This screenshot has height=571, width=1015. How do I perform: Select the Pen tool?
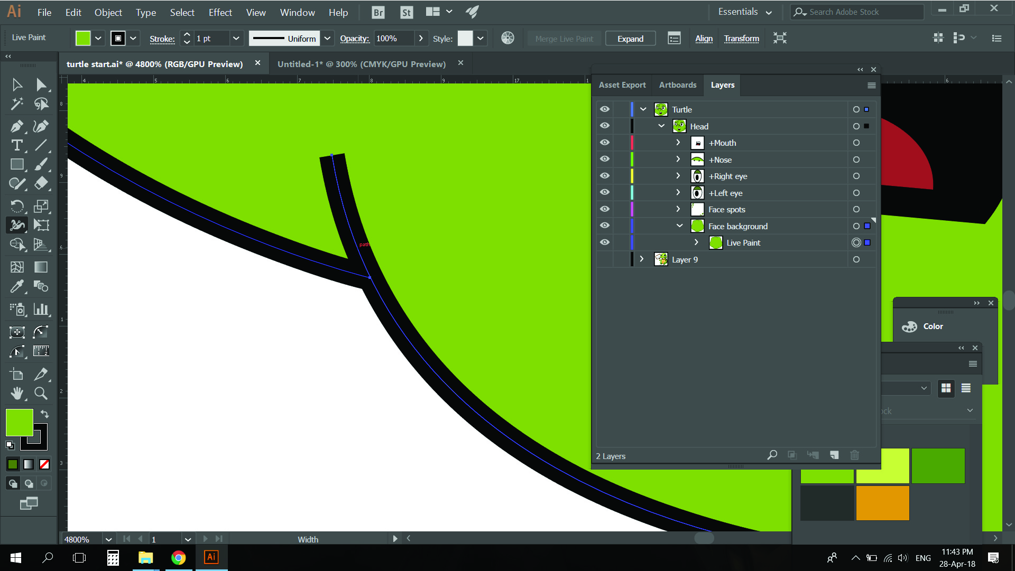click(17, 126)
